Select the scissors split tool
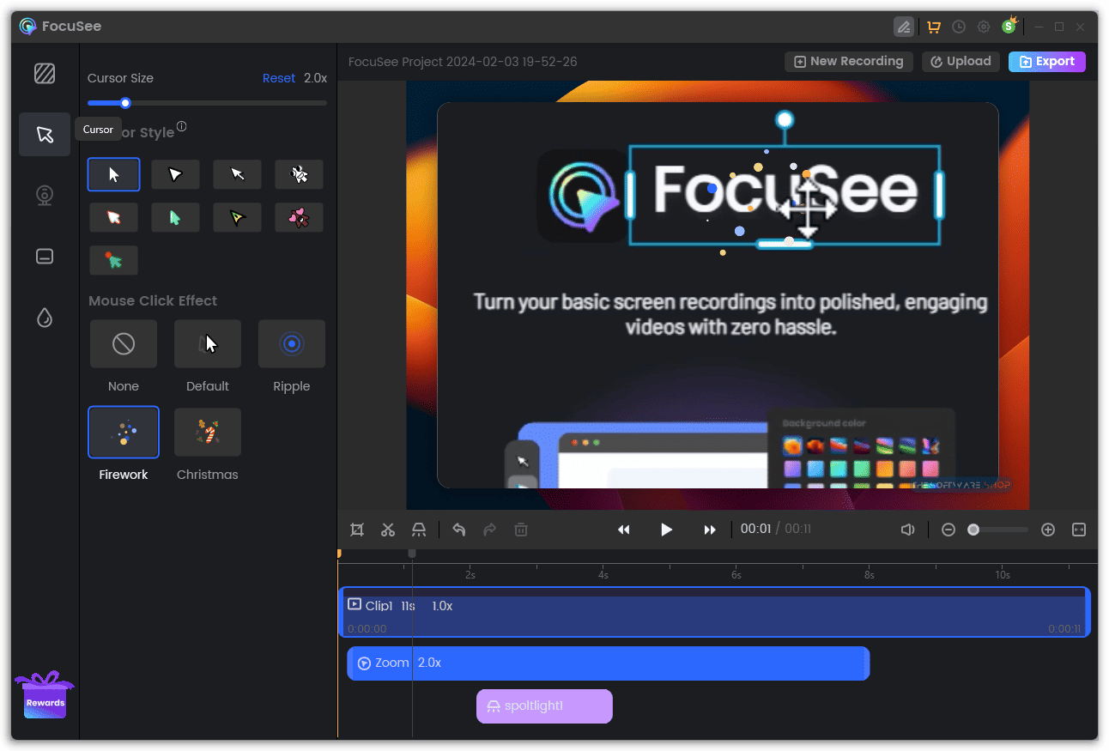This screenshot has height=751, width=1109. [388, 530]
